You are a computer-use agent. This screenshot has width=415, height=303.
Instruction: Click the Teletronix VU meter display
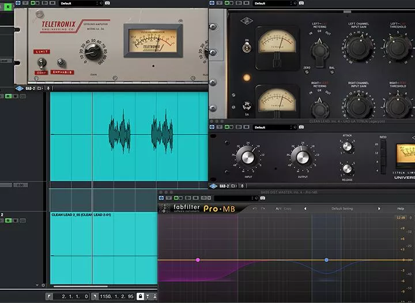153,40
